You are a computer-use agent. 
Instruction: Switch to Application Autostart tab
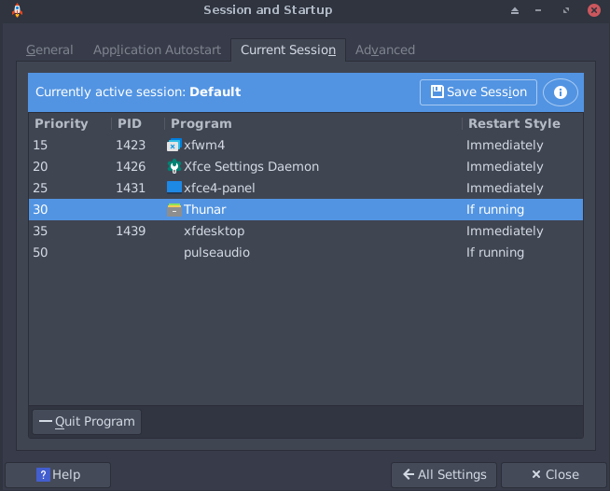(x=157, y=50)
